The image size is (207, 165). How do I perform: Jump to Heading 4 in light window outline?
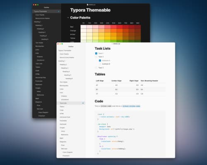click(x=66, y=72)
